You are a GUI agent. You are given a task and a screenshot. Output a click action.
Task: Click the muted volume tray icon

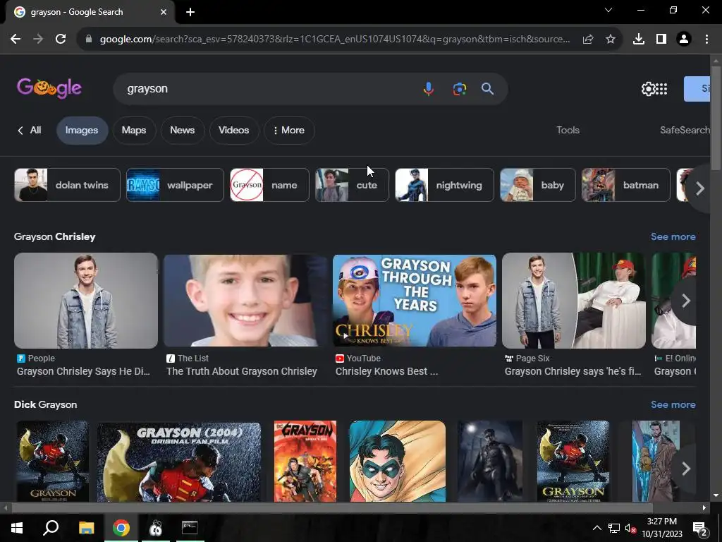click(x=630, y=528)
